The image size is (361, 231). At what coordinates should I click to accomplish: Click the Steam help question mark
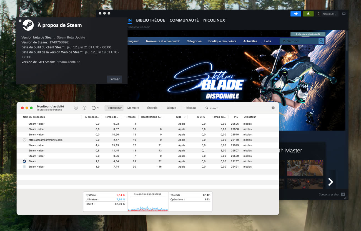coord(319,14)
